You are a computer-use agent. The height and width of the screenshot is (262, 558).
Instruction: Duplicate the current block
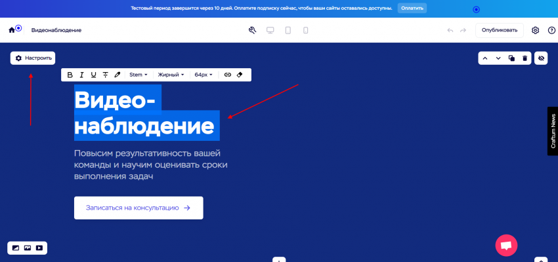click(x=511, y=58)
